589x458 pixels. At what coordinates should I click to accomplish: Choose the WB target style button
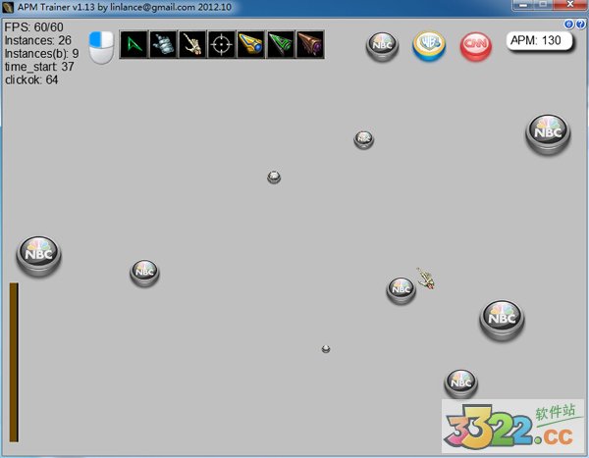coord(429,46)
